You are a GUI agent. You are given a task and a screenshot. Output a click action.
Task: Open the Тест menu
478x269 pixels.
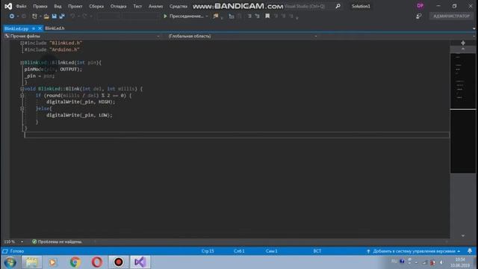(137, 6)
